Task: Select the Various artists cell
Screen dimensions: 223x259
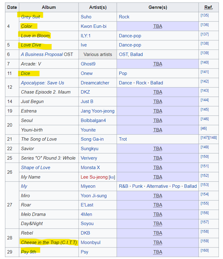Action: 98,54
